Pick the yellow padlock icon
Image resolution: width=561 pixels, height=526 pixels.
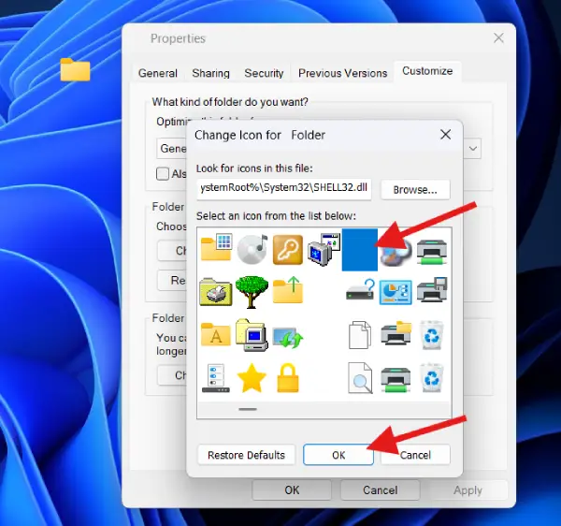tap(288, 378)
